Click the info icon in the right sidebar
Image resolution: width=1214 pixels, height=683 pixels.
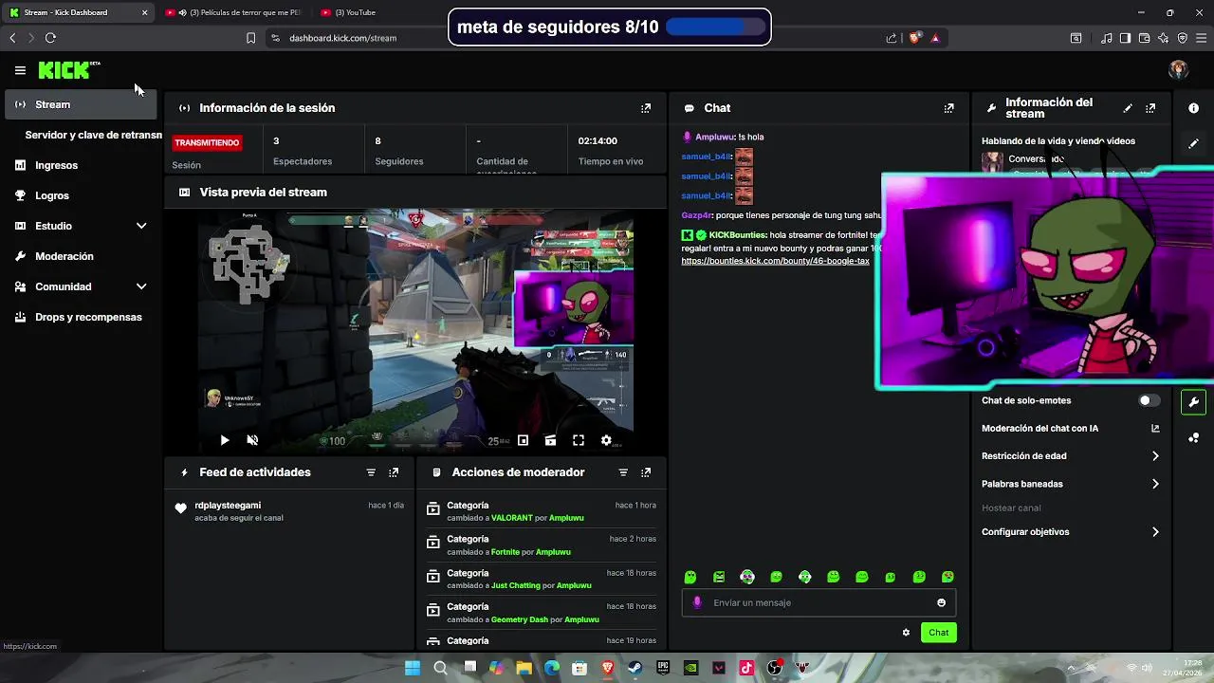1193,108
